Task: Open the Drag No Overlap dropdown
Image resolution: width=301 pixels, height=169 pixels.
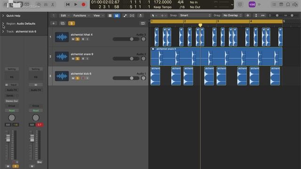Action: tap(232, 15)
